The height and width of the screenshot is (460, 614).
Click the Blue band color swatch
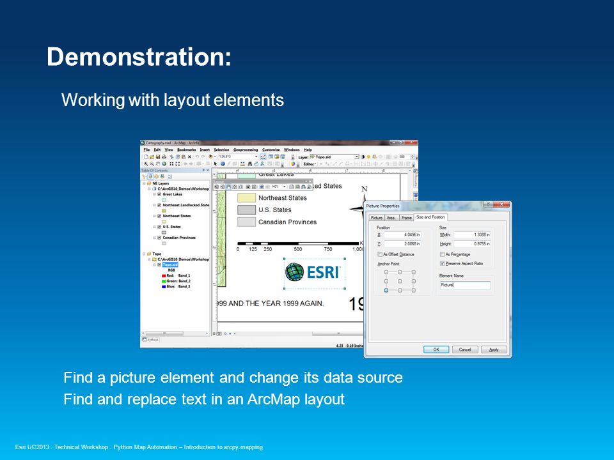click(164, 287)
